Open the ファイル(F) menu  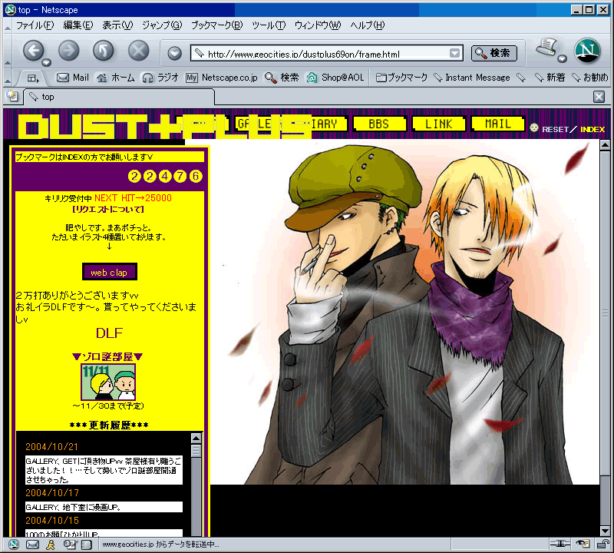35,25
